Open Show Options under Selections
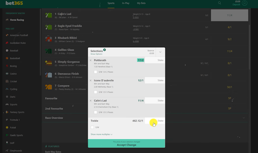Image resolution: width=258 pixels, height=153 pixels. (96, 54)
